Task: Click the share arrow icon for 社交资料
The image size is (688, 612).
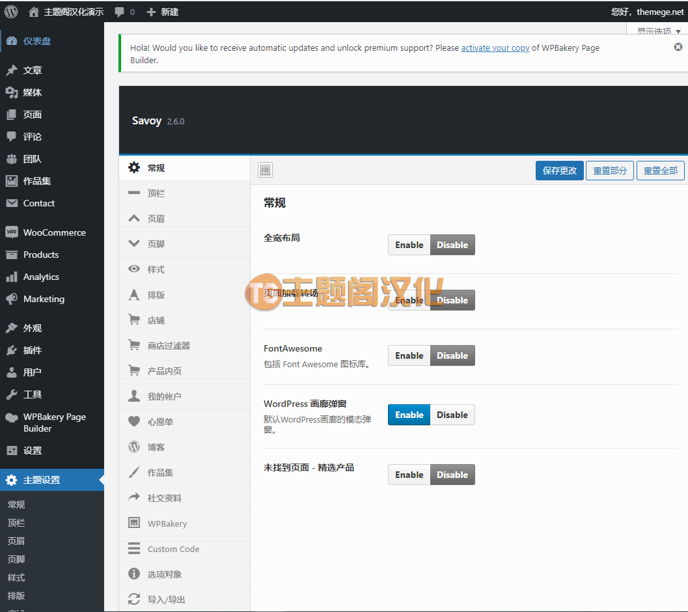Action: click(x=134, y=497)
